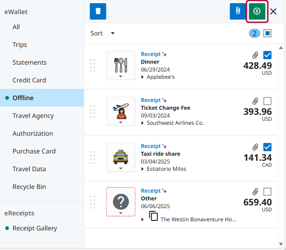Click the green add receipt button
This screenshot has width=286, height=250.
(x=257, y=11)
